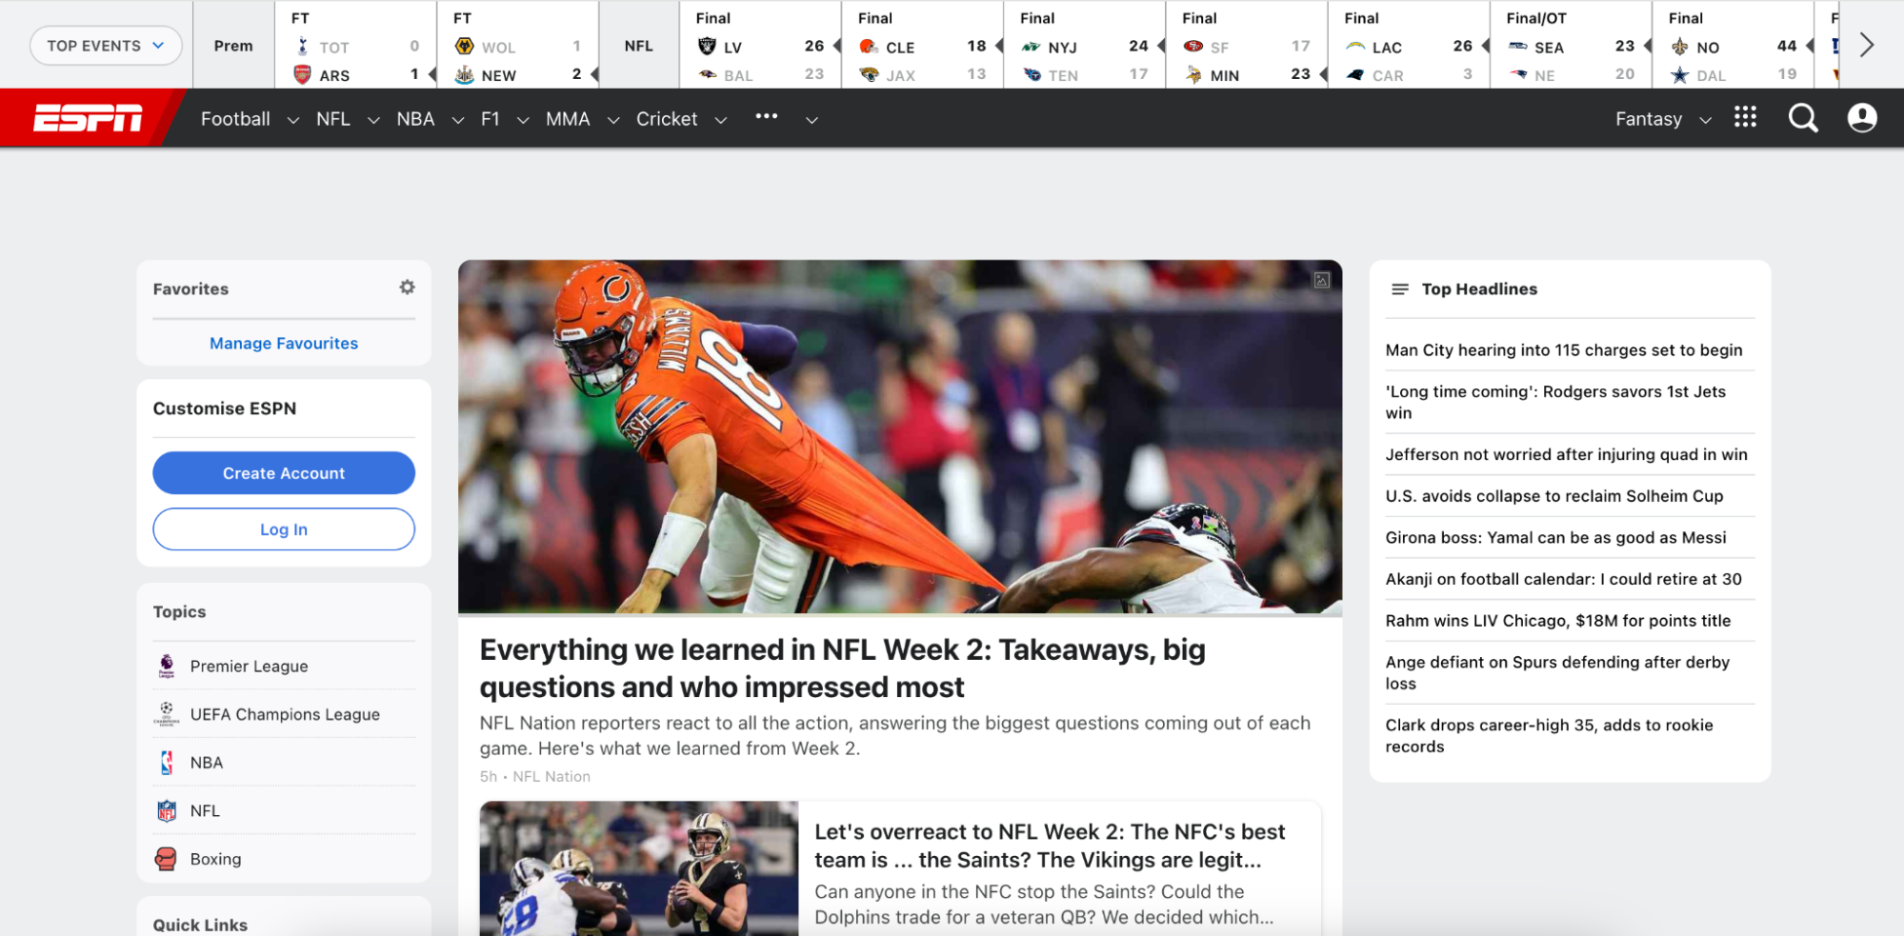This screenshot has height=936, width=1904.
Task: Click Wolves crest in scoreboard
Action: click(464, 46)
